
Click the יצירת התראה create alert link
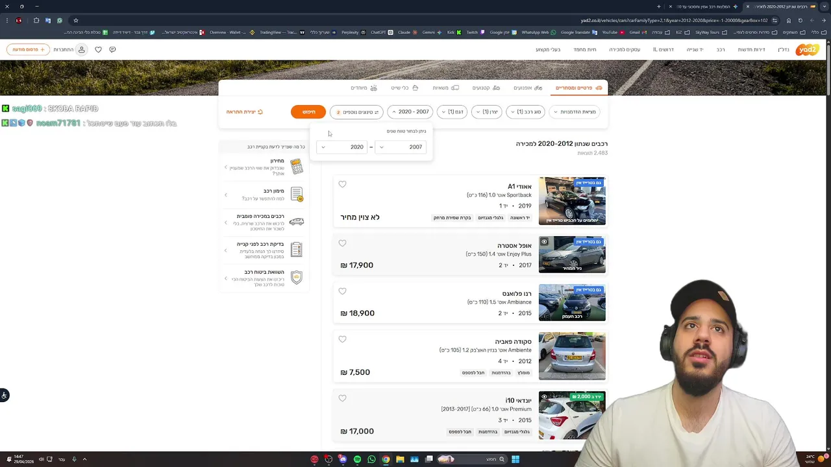point(245,112)
